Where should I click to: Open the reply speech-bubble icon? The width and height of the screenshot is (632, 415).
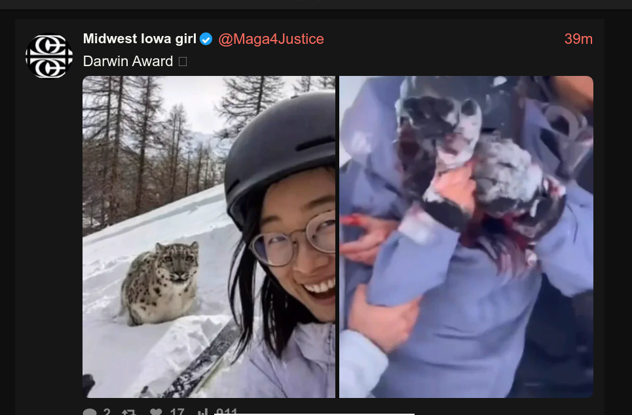click(90, 411)
